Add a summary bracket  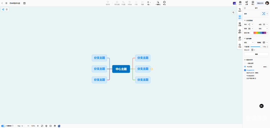click(x=142, y=3)
